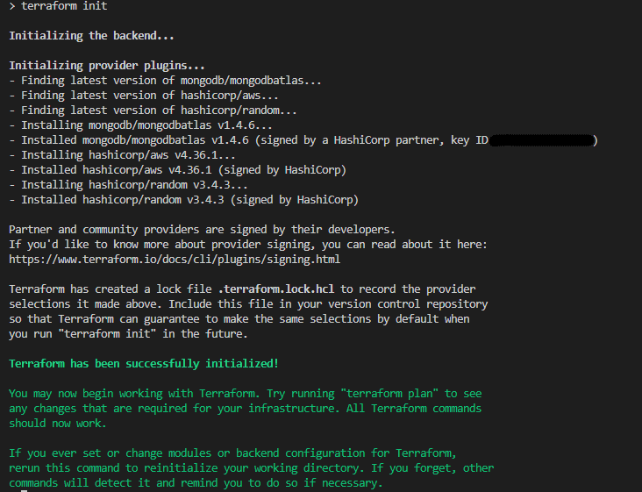Place cursor at the terminal prompt on bottom line
The image size is (642, 492).
[24, 491]
